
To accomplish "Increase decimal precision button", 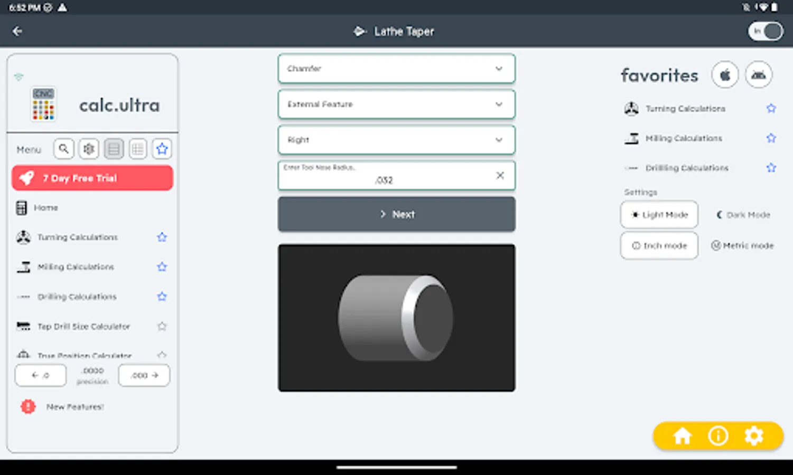I will click(144, 375).
